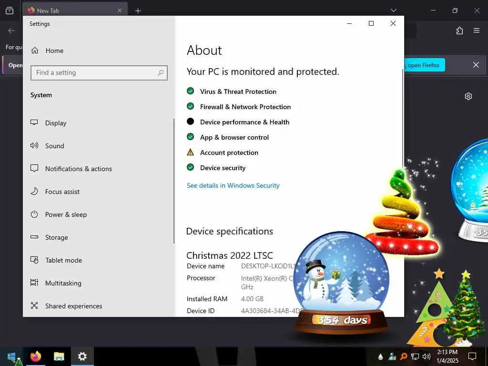The height and width of the screenshot is (366, 488).
Task: Click the network tray icon
Action: [x=415, y=356]
